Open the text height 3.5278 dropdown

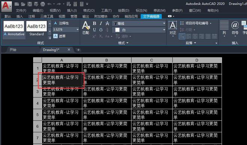(x=77, y=30)
